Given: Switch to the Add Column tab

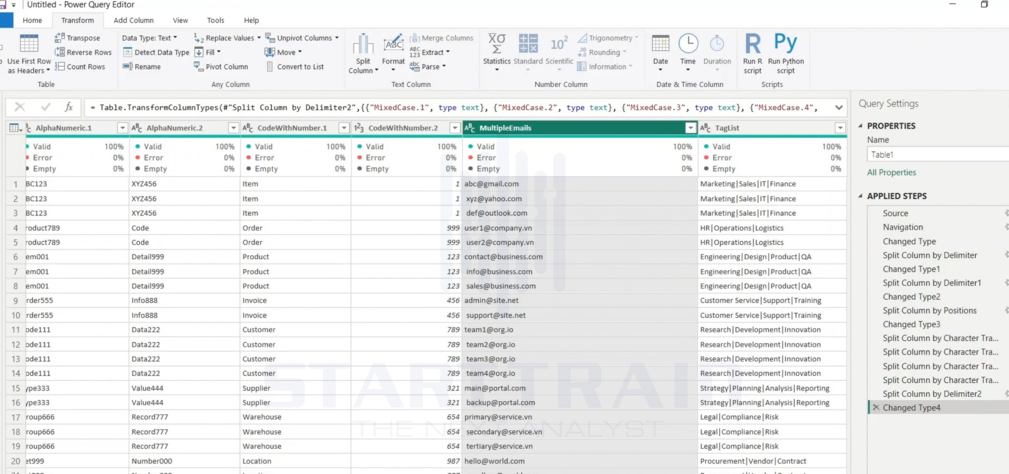Looking at the screenshot, I should click(134, 20).
